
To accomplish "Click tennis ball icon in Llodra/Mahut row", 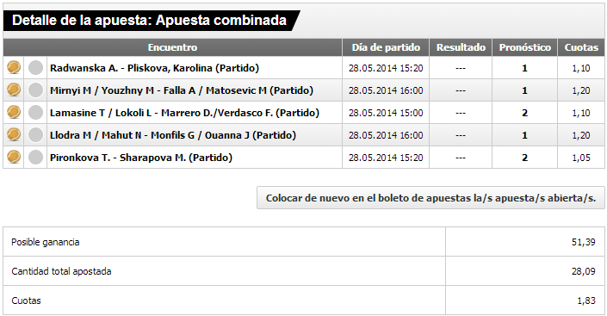I will pyautogui.click(x=14, y=135).
